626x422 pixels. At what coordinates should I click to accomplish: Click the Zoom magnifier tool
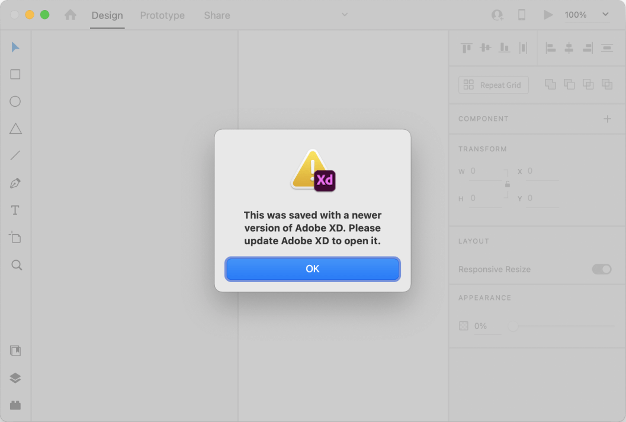tap(17, 265)
